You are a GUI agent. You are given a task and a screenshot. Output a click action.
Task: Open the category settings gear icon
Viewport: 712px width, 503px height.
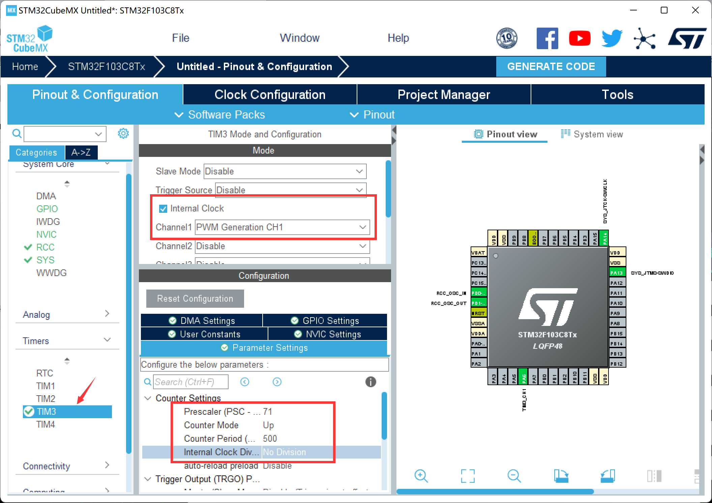[x=123, y=133]
